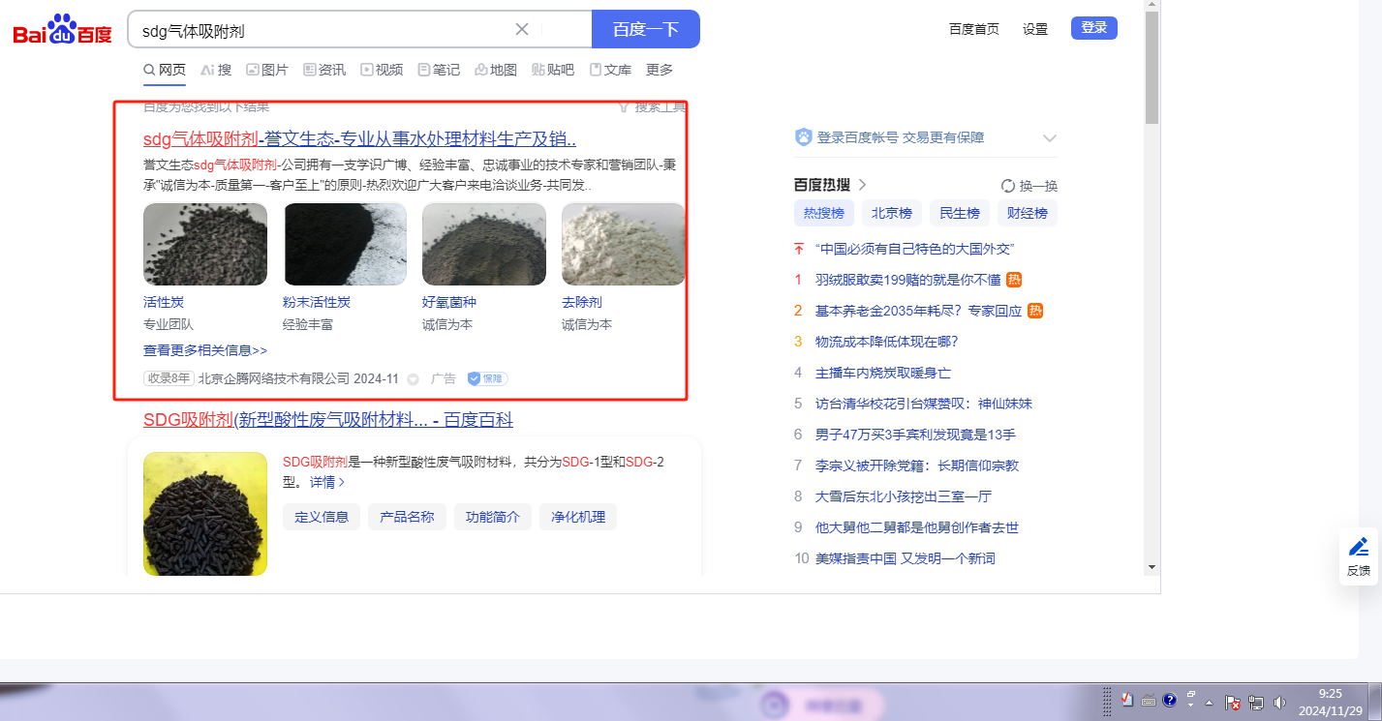Click the 定义信息 button
This screenshot has height=721, width=1382.
pos(322,517)
